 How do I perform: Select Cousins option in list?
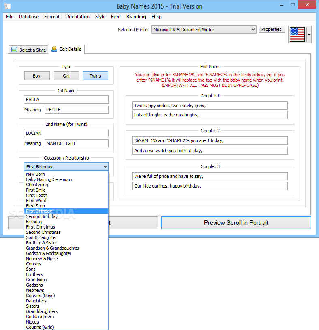pos(66,264)
